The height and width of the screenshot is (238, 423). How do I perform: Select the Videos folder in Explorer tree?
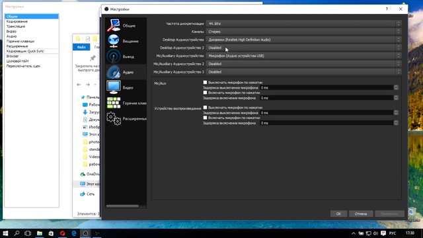tap(91, 157)
